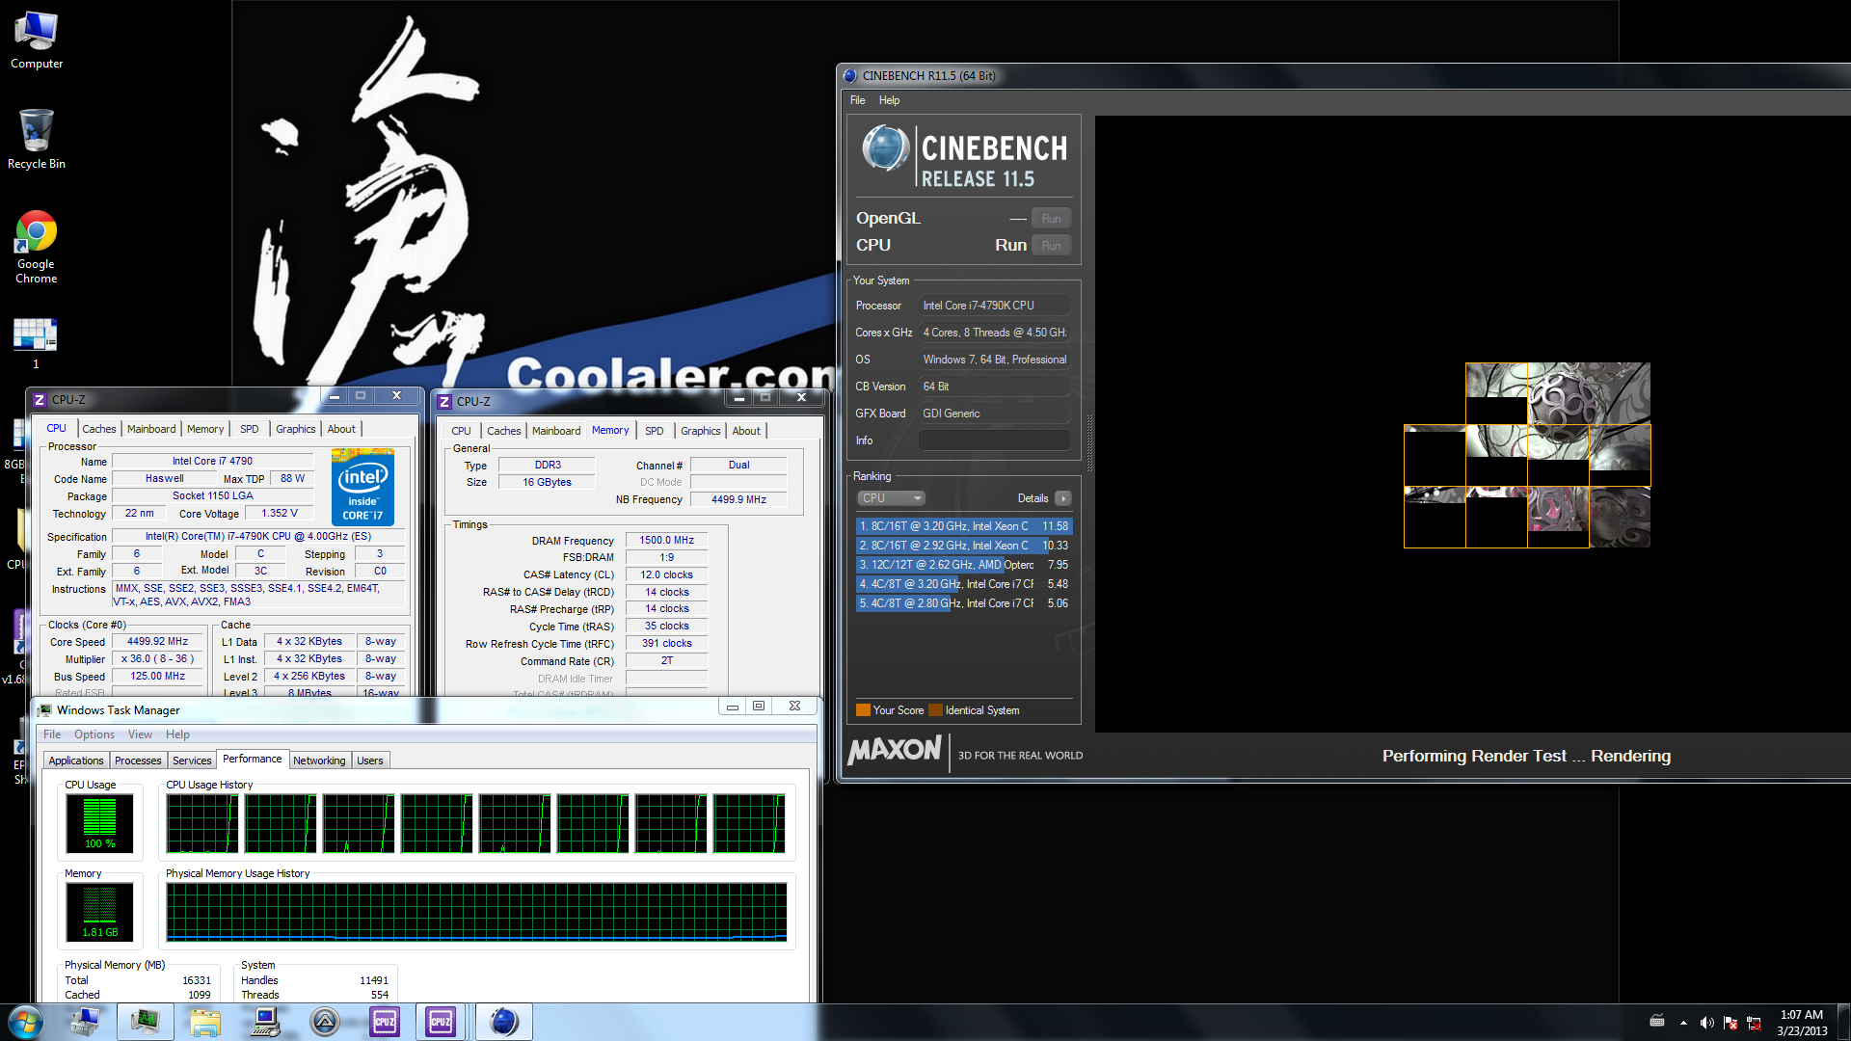
Task: Select ranking entry 1 Xeon 3.20 GHz
Action: click(x=964, y=526)
